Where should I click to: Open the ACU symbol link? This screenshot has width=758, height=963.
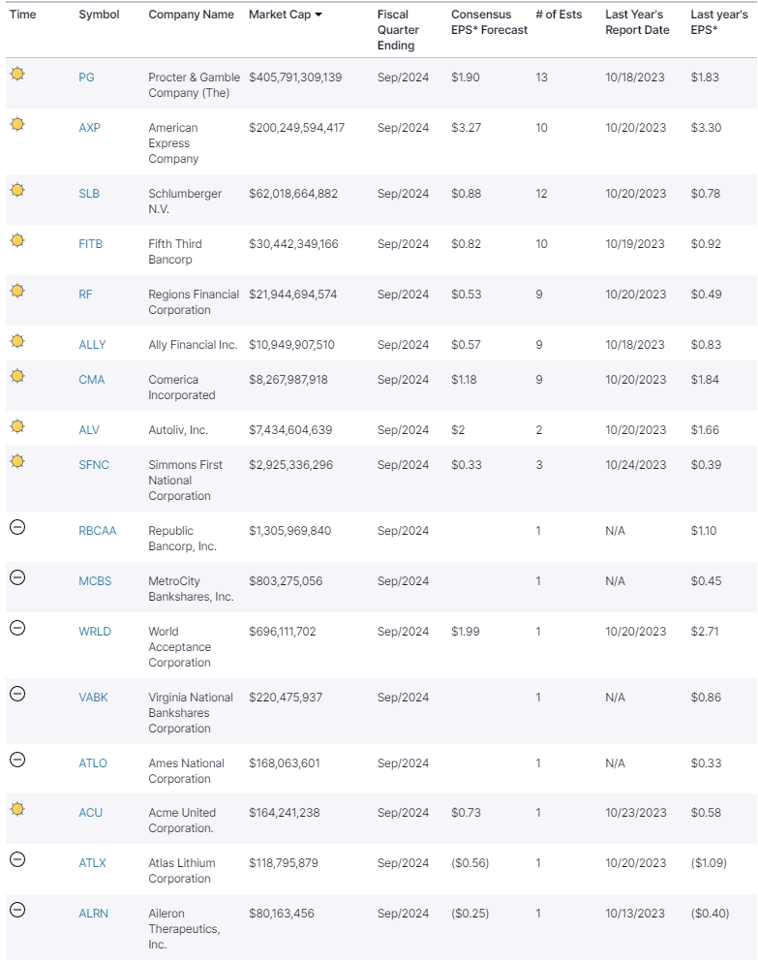[90, 813]
